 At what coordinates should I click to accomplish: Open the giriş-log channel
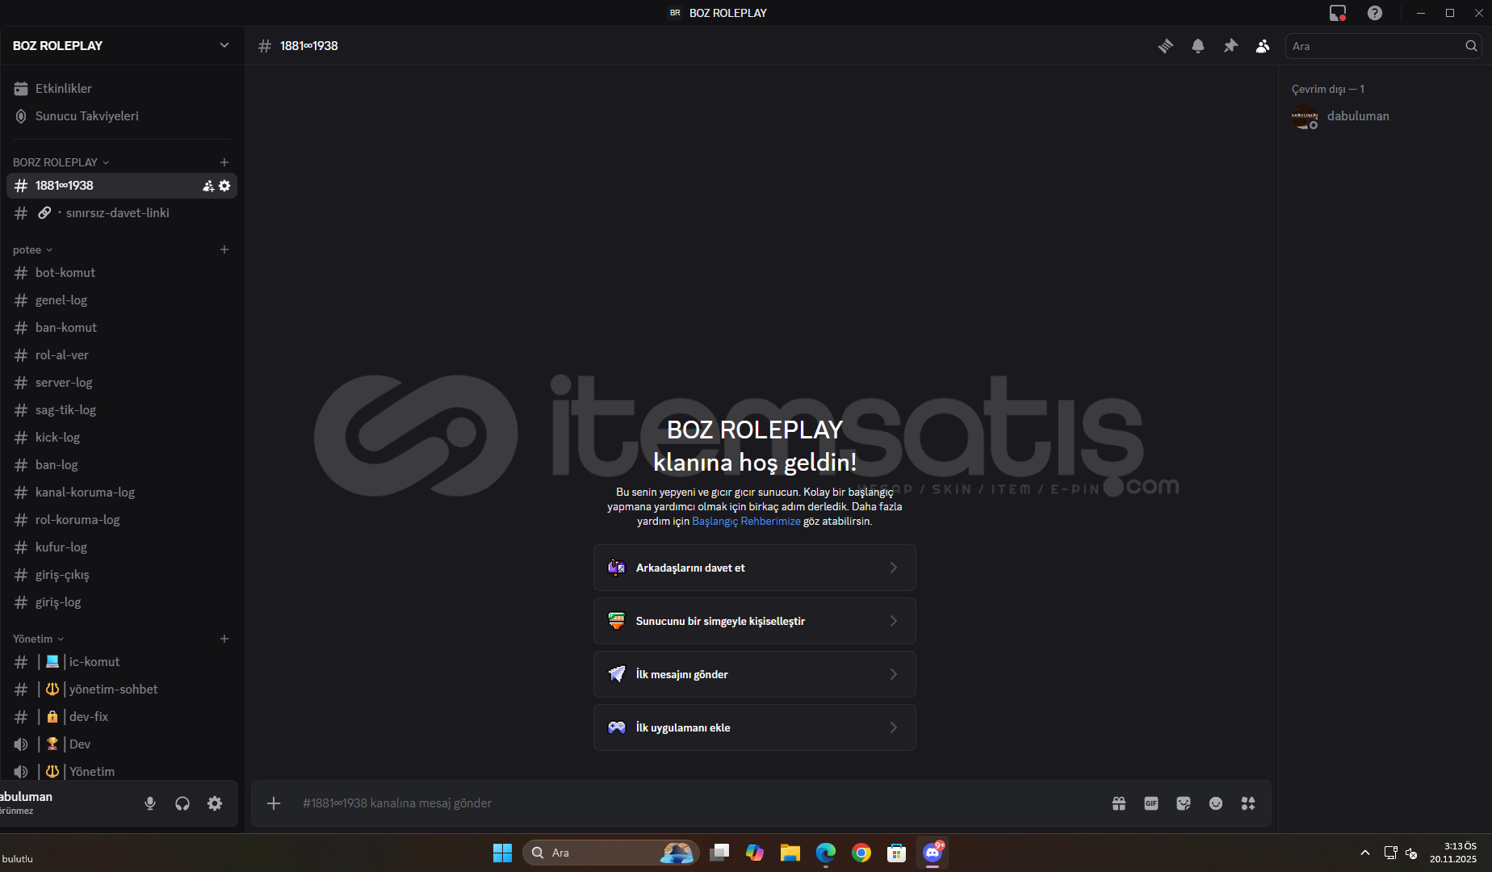(121, 602)
